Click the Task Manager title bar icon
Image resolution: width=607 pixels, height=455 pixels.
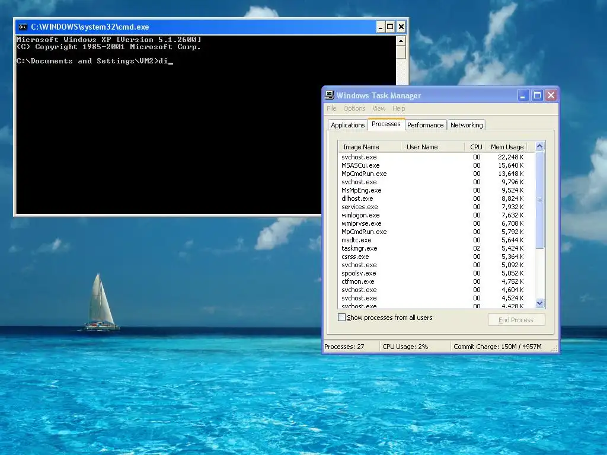(x=330, y=95)
